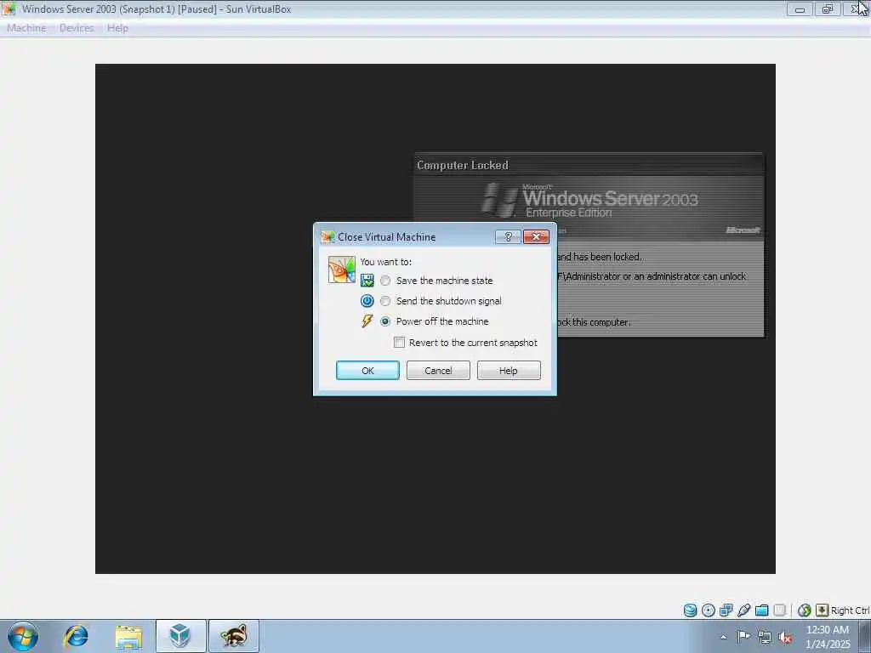The width and height of the screenshot is (871, 653).
Task: Open Action Center flag icon in tray
Action: [x=743, y=636]
